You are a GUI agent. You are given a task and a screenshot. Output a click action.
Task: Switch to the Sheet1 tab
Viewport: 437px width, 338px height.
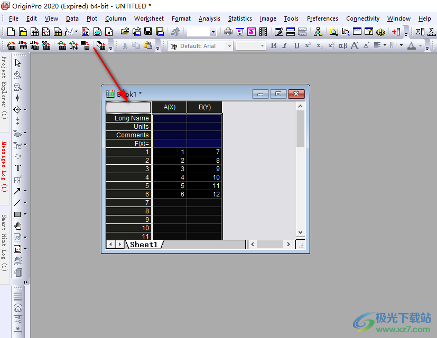[144, 245]
